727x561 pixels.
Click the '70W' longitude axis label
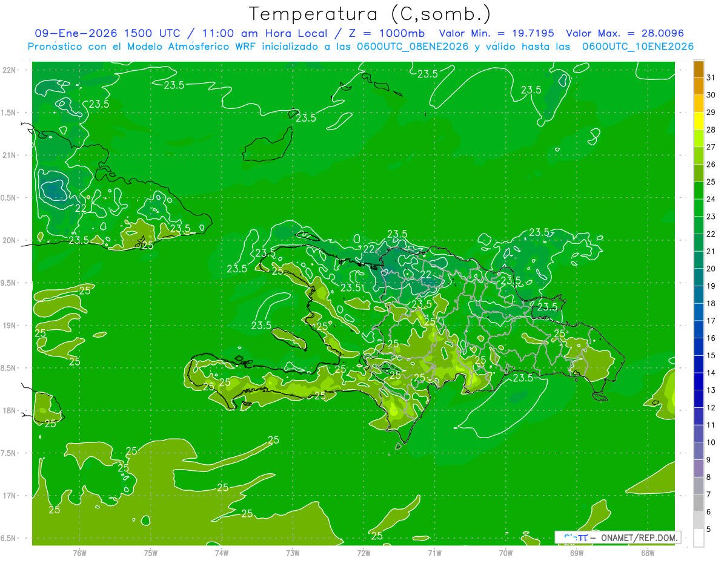tap(505, 553)
